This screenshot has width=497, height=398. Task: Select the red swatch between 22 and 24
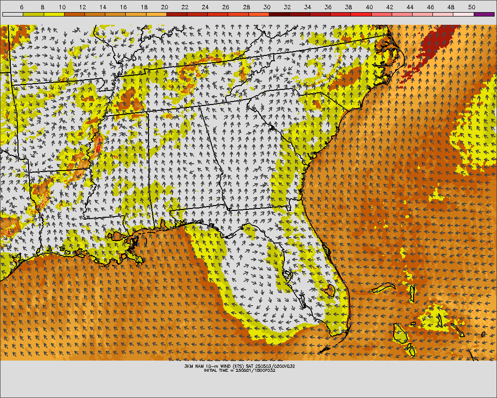(198, 14)
